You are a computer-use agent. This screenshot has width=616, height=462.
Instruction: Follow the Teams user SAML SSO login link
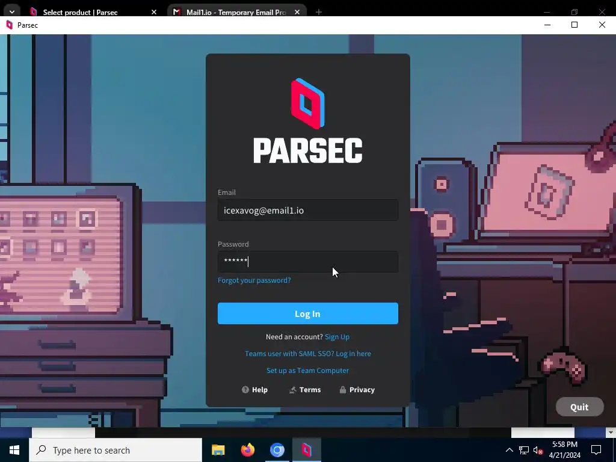(x=307, y=354)
